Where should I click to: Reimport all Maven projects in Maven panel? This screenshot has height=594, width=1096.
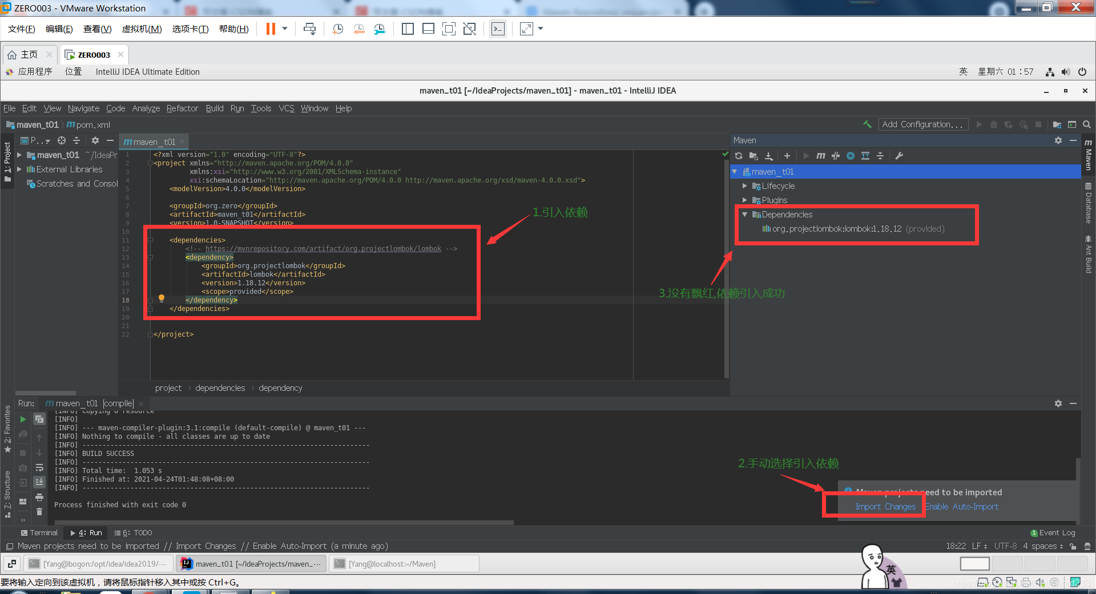tap(739, 156)
